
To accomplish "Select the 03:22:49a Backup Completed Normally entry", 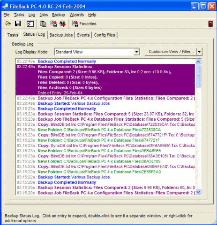I will [x=105, y=62].
